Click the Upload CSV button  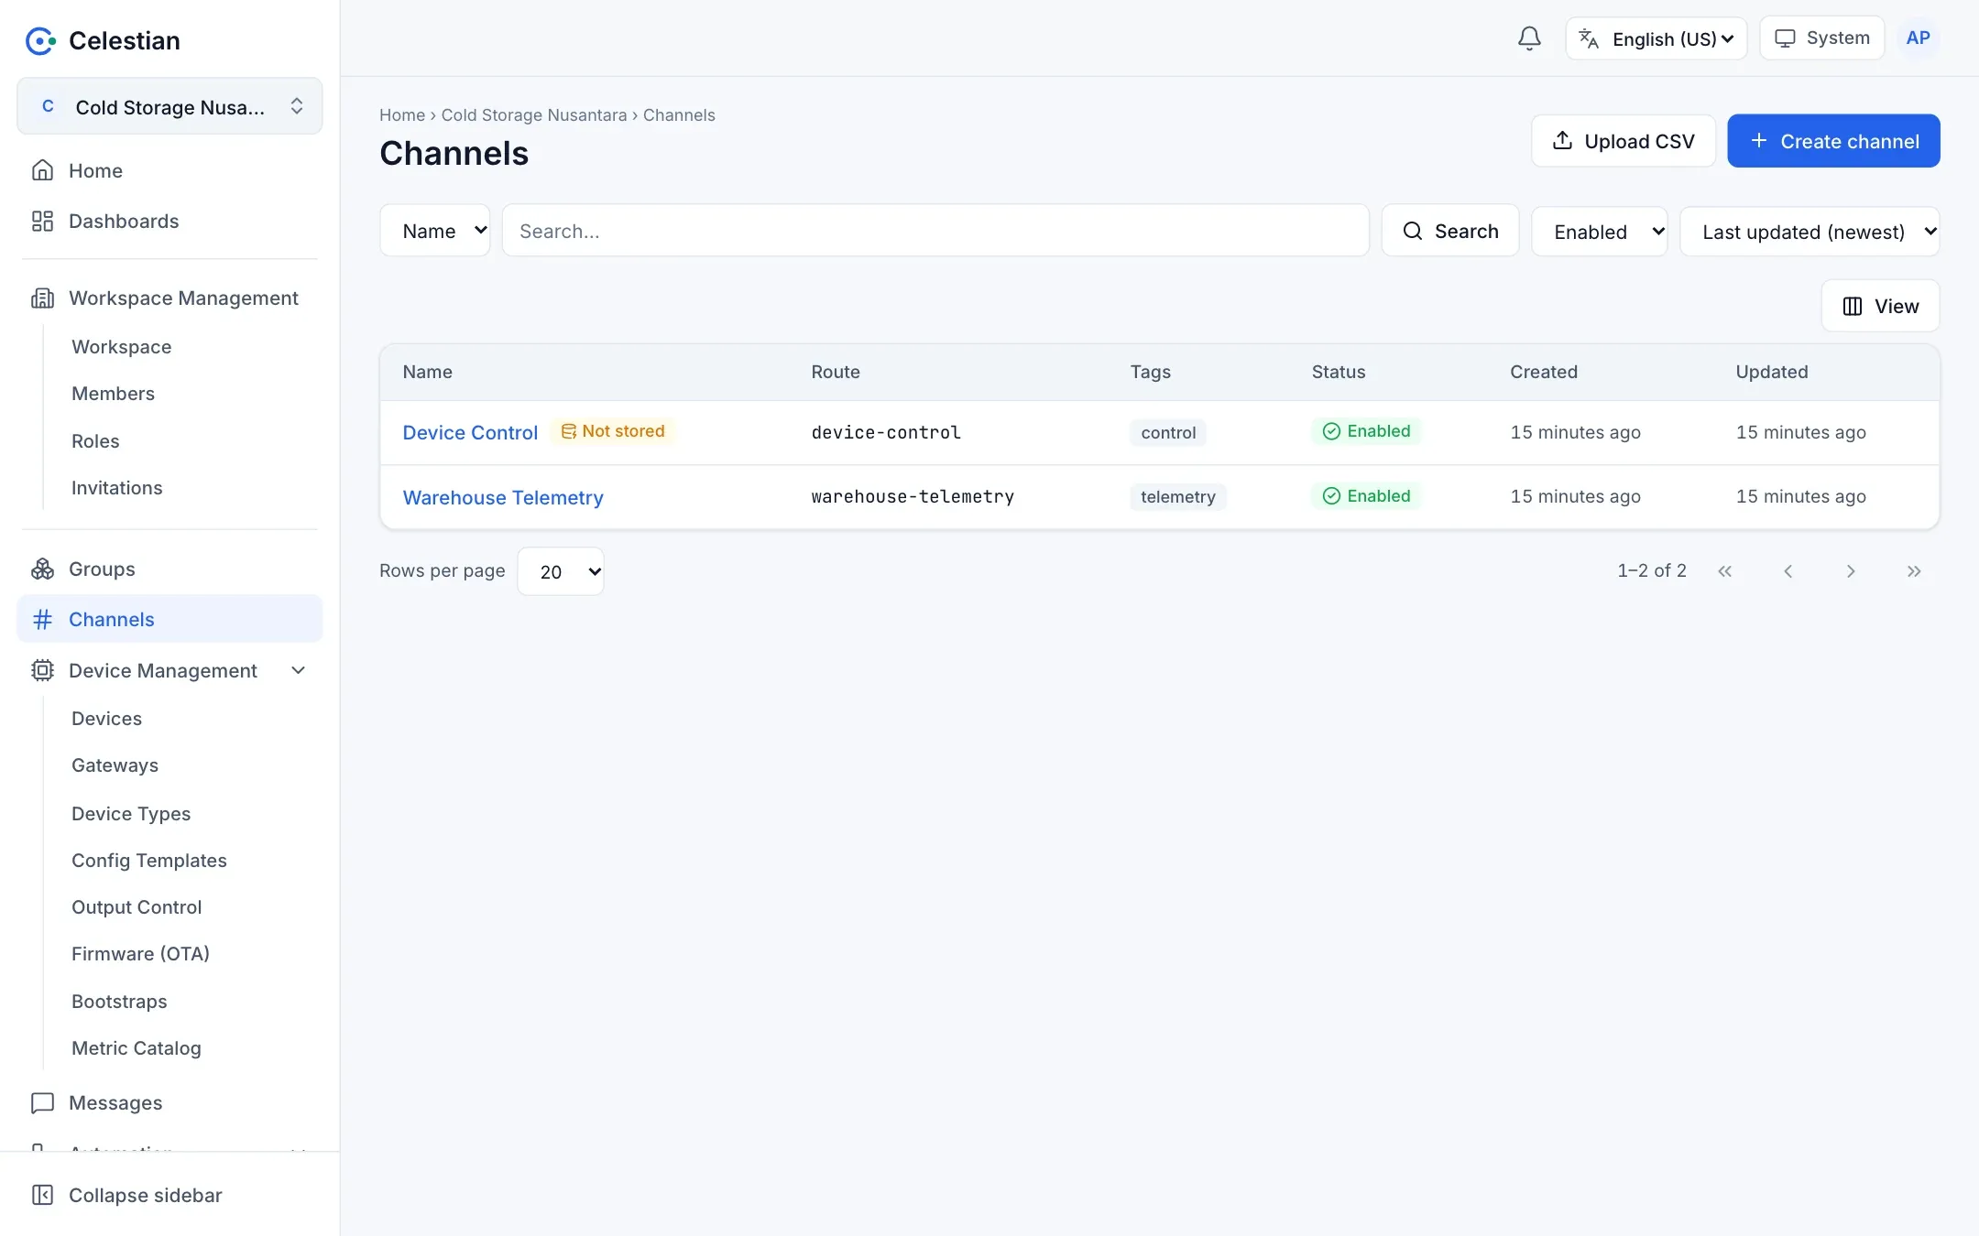tap(1623, 141)
